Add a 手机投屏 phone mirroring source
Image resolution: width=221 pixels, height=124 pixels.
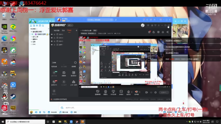point(113,93)
